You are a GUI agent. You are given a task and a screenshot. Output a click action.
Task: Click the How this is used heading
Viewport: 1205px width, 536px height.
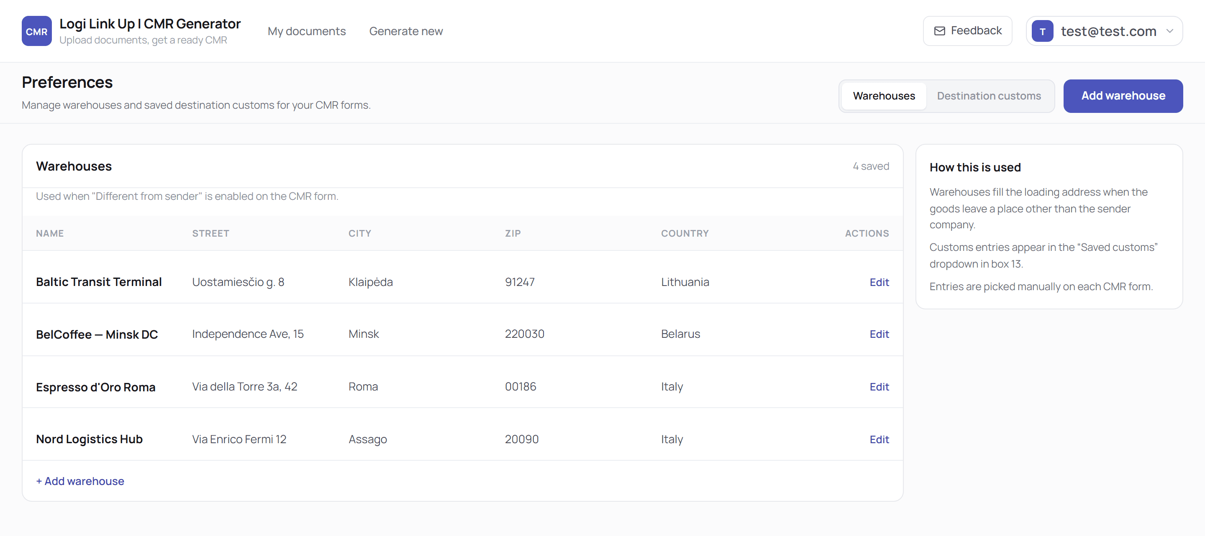tap(975, 167)
